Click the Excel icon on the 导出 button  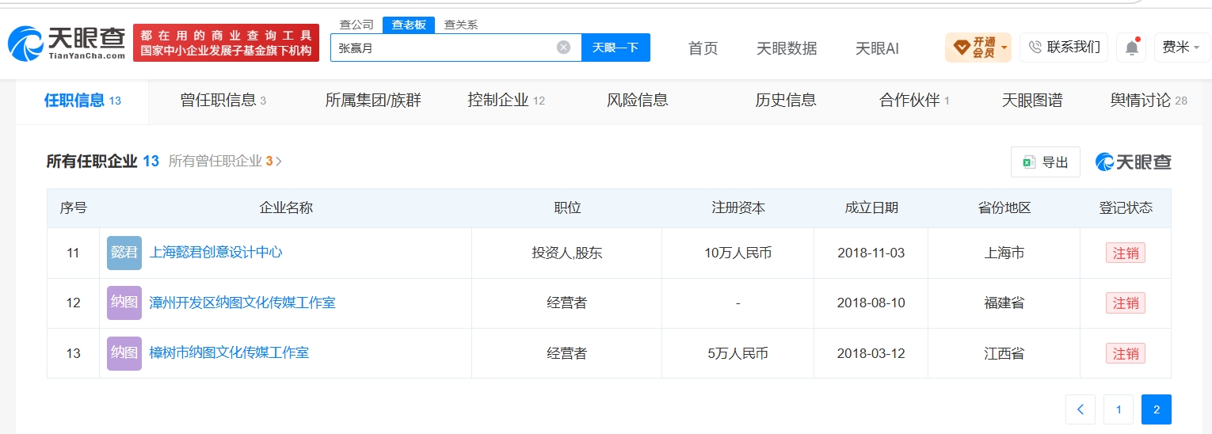[x=1029, y=162]
